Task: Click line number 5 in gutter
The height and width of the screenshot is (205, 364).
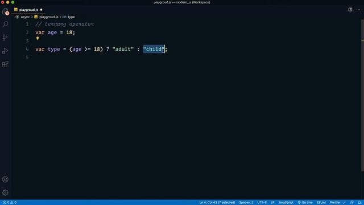Action: pos(27,58)
